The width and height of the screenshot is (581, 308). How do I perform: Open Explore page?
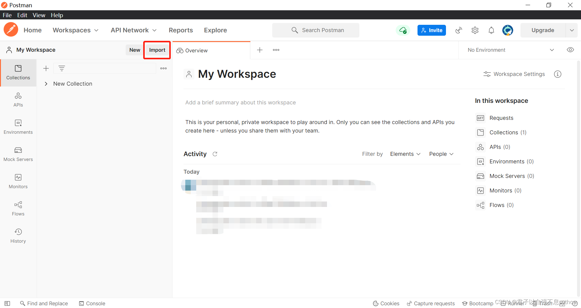click(215, 30)
